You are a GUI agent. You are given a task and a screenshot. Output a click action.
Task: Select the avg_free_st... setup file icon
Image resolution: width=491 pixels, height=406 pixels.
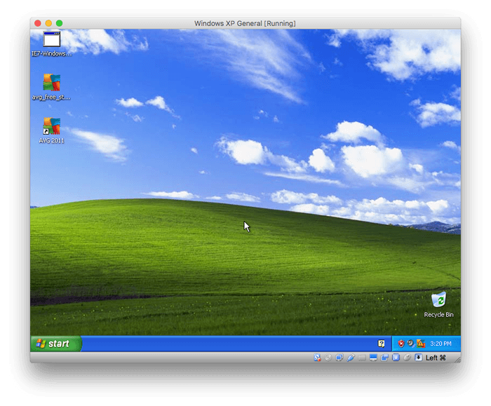click(51, 83)
